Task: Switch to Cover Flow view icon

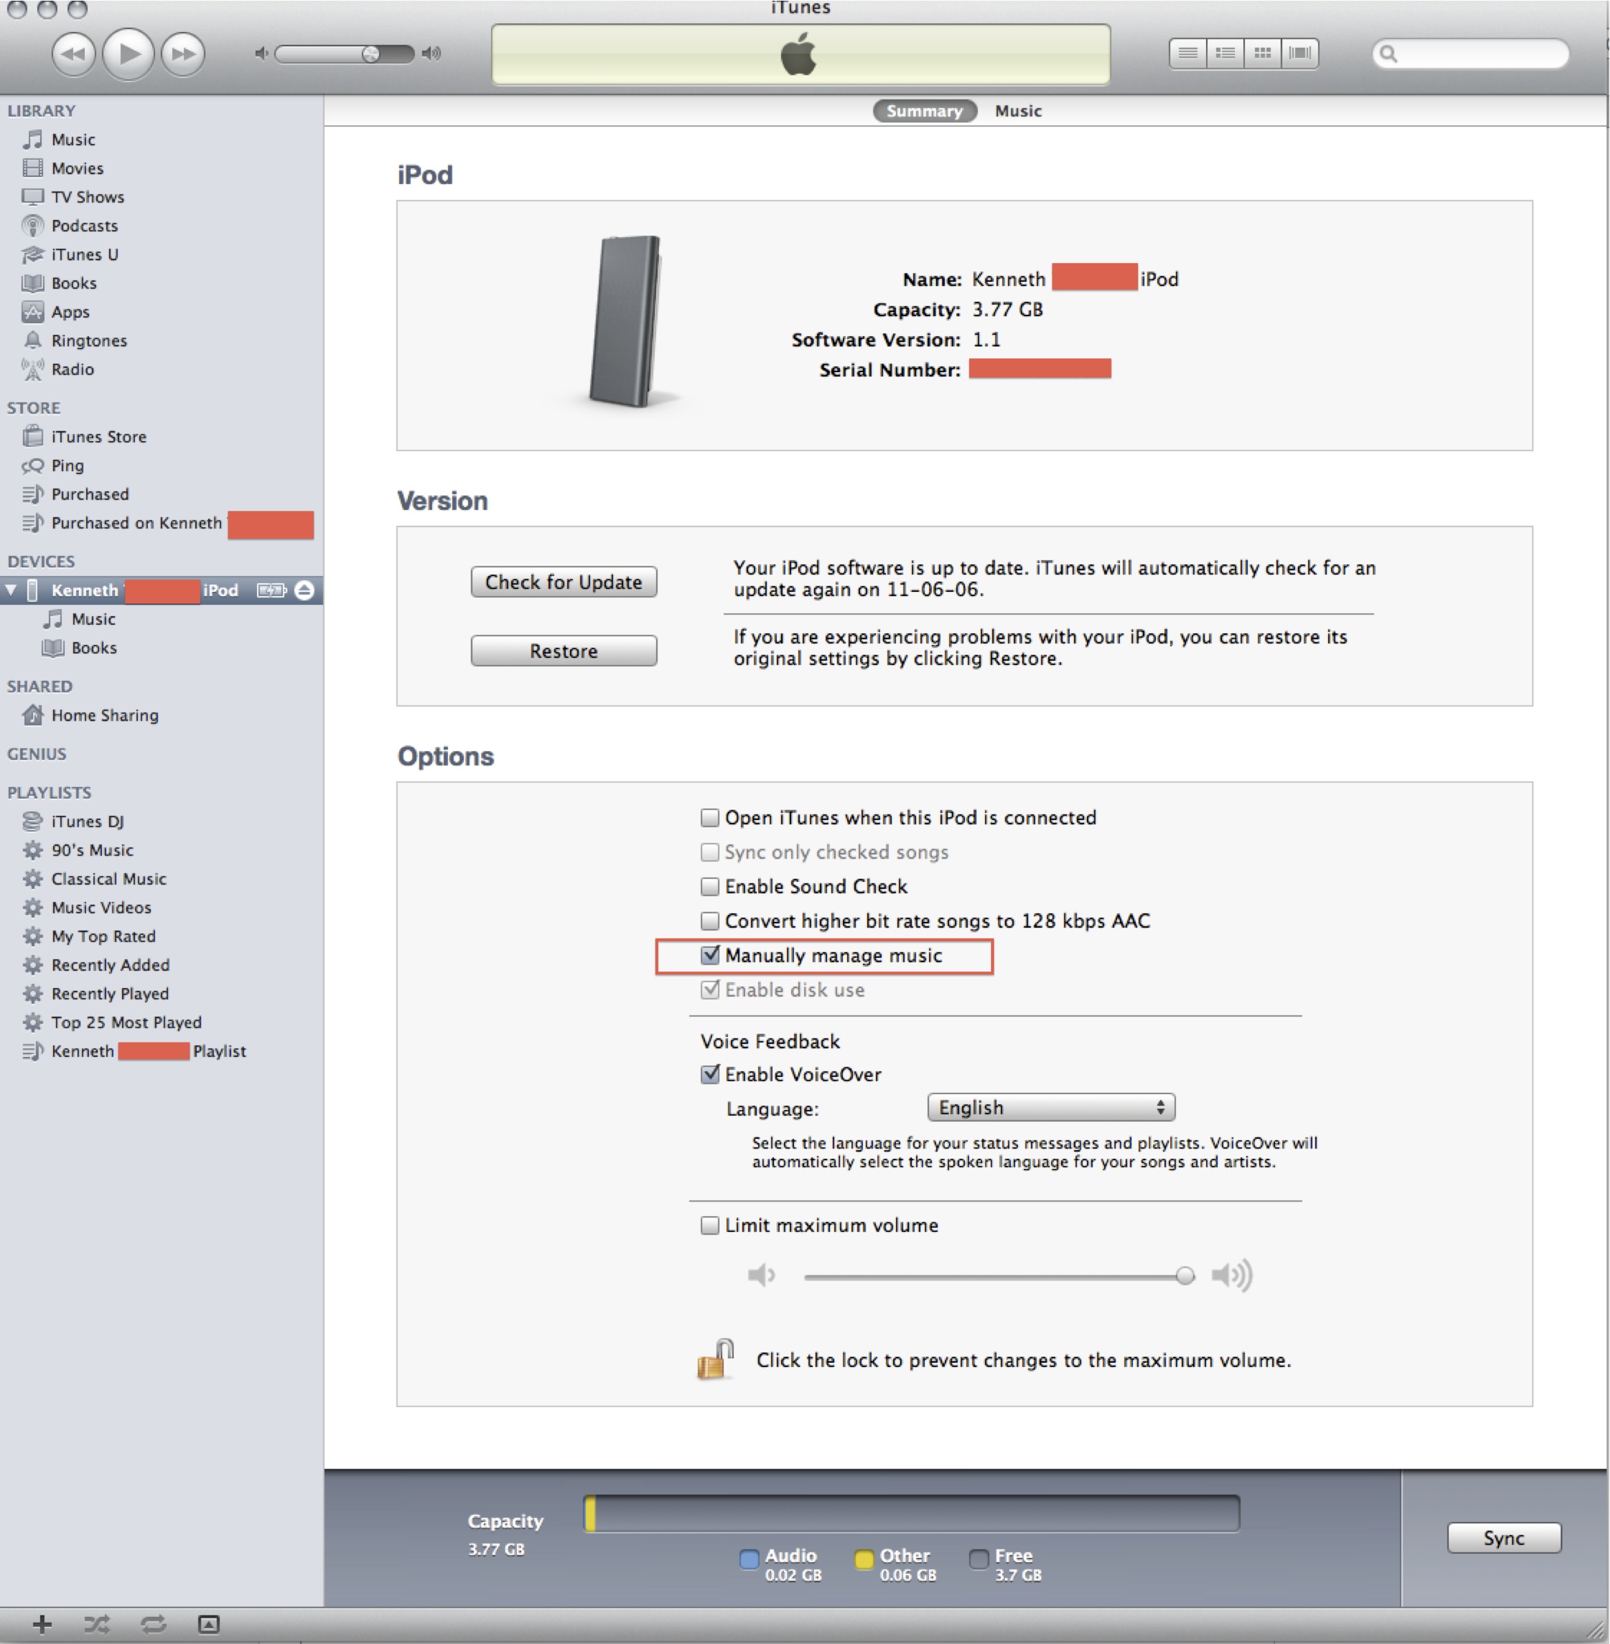Action: pyautogui.click(x=1300, y=53)
